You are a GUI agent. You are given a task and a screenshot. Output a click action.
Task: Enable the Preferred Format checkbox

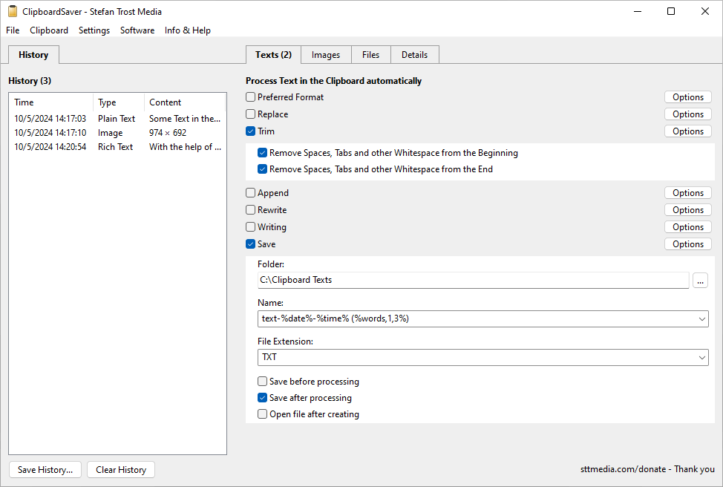(251, 97)
